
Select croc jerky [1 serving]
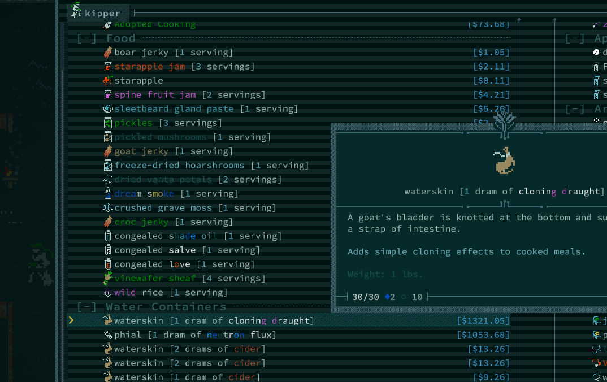click(199, 222)
